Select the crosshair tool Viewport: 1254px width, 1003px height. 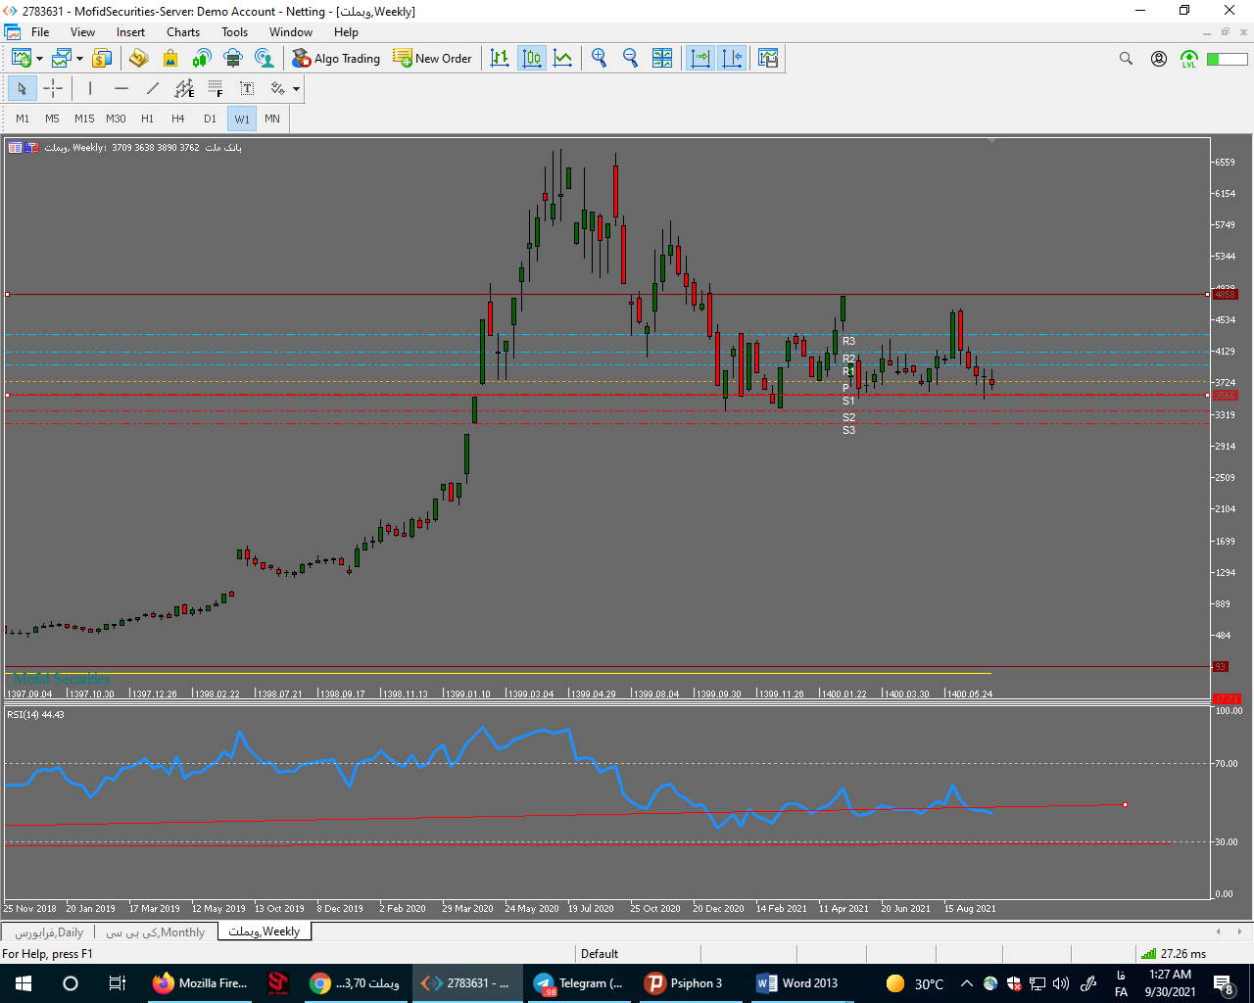[53, 89]
